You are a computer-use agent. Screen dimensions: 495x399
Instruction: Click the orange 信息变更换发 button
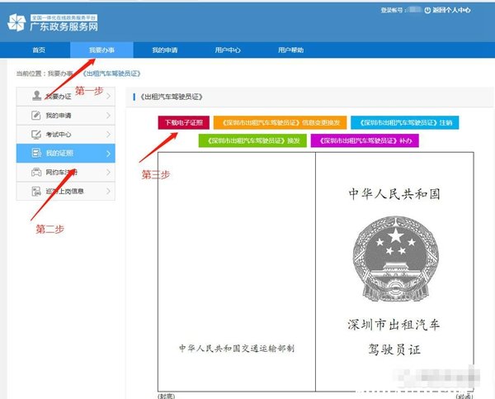(280, 122)
